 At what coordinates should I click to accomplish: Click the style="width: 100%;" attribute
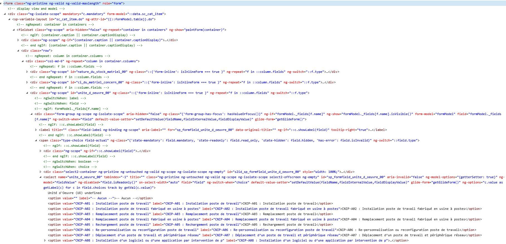321,172
